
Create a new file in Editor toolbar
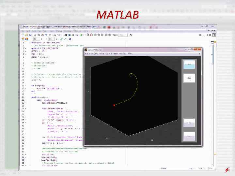[x=23, y=35]
